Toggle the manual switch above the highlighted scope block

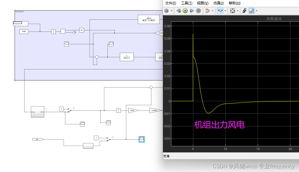[108, 139]
